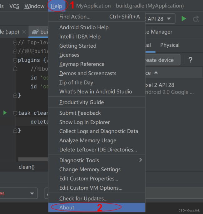The image size is (203, 214).
Task: Select Find Action menu item
Action: click(x=97, y=17)
